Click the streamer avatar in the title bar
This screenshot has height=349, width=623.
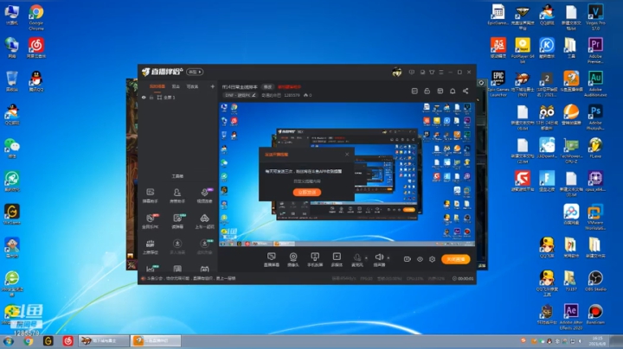[396, 73]
